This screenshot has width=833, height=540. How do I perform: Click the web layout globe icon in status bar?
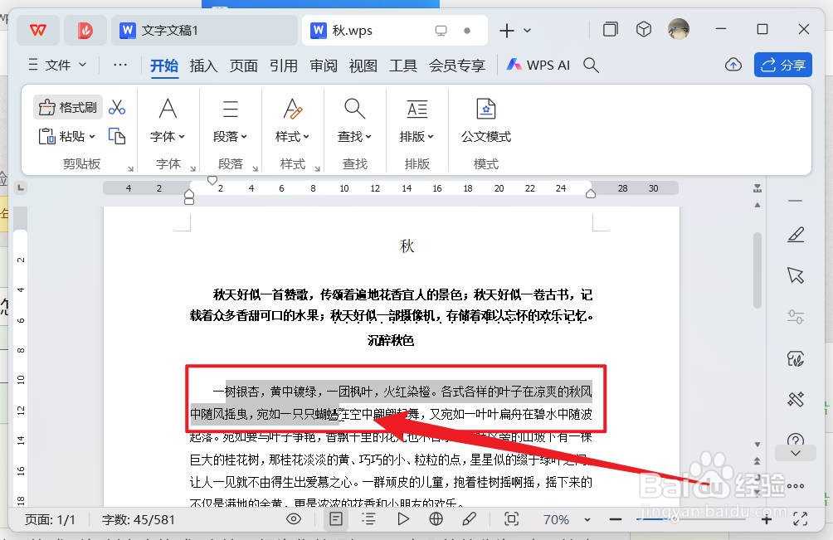pos(436,519)
